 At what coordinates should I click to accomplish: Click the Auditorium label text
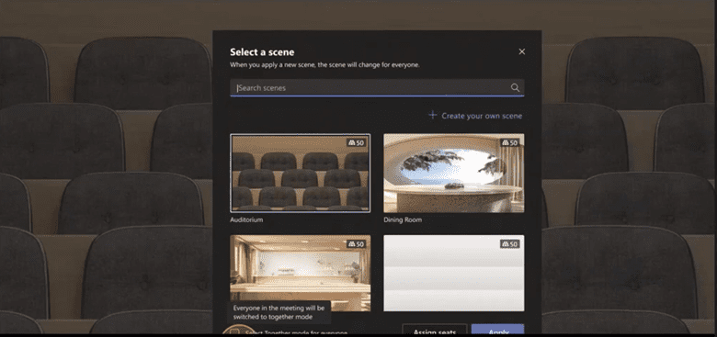246,219
